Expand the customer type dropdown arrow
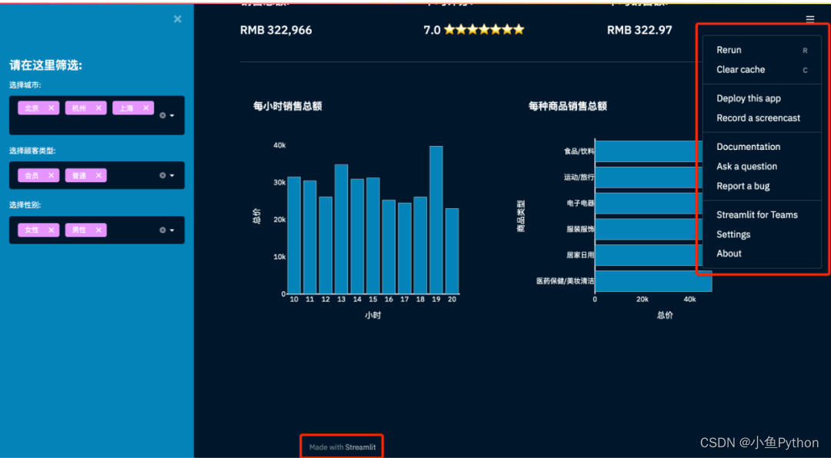 click(x=172, y=175)
